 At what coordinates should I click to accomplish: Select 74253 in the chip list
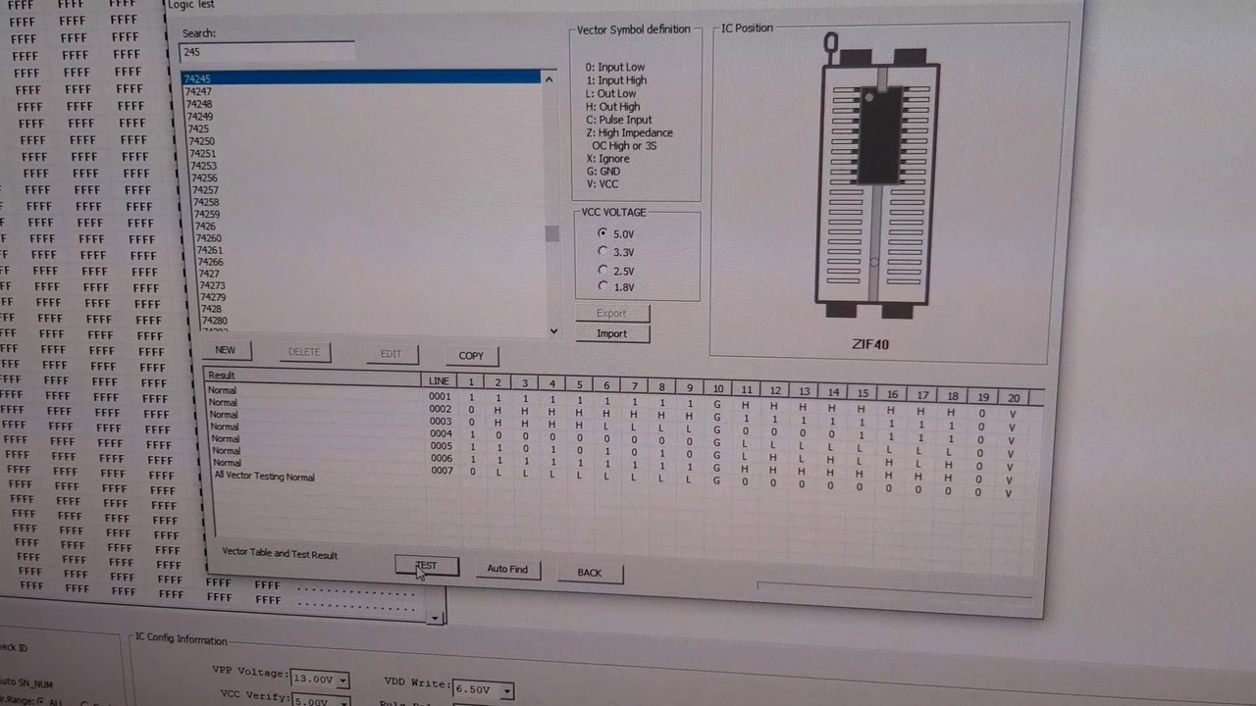point(203,165)
